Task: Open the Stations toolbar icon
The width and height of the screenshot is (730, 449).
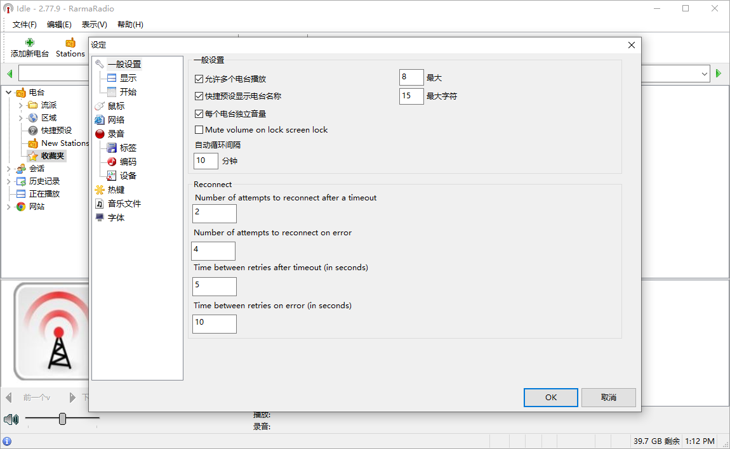Action: (70, 42)
